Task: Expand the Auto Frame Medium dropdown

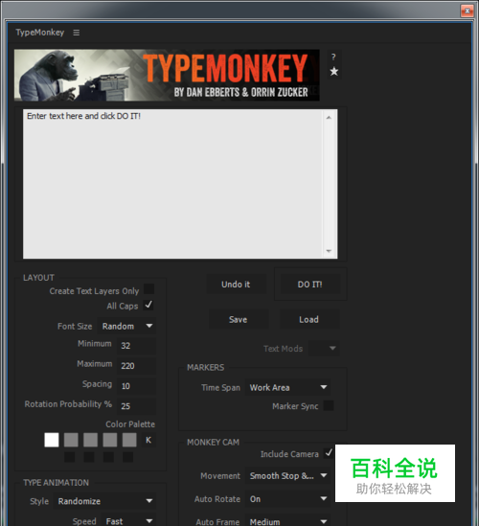Action: (287, 521)
